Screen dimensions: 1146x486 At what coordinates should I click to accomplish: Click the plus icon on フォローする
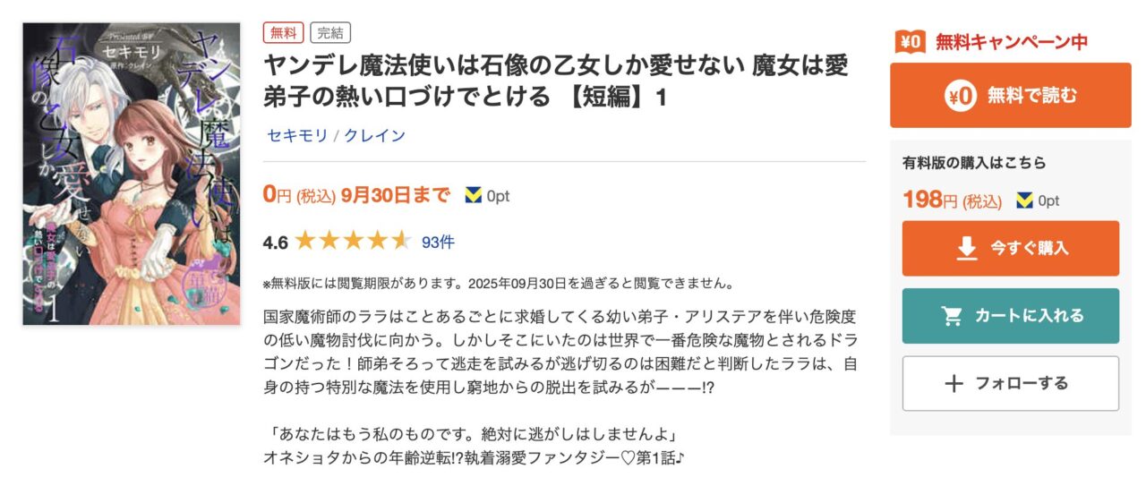click(954, 383)
